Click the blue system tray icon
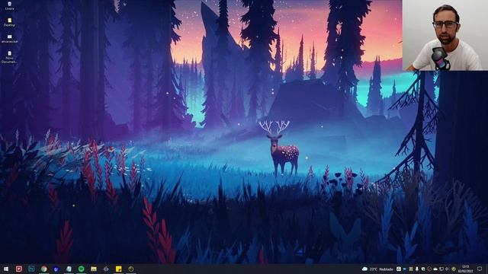This screenshot has height=274, width=488. tap(405, 269)
